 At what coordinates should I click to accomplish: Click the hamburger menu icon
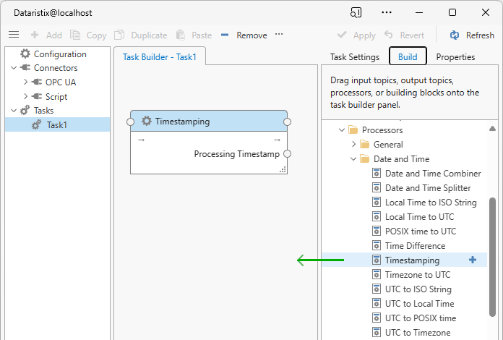pyautogui.click(x=14, y=35)
